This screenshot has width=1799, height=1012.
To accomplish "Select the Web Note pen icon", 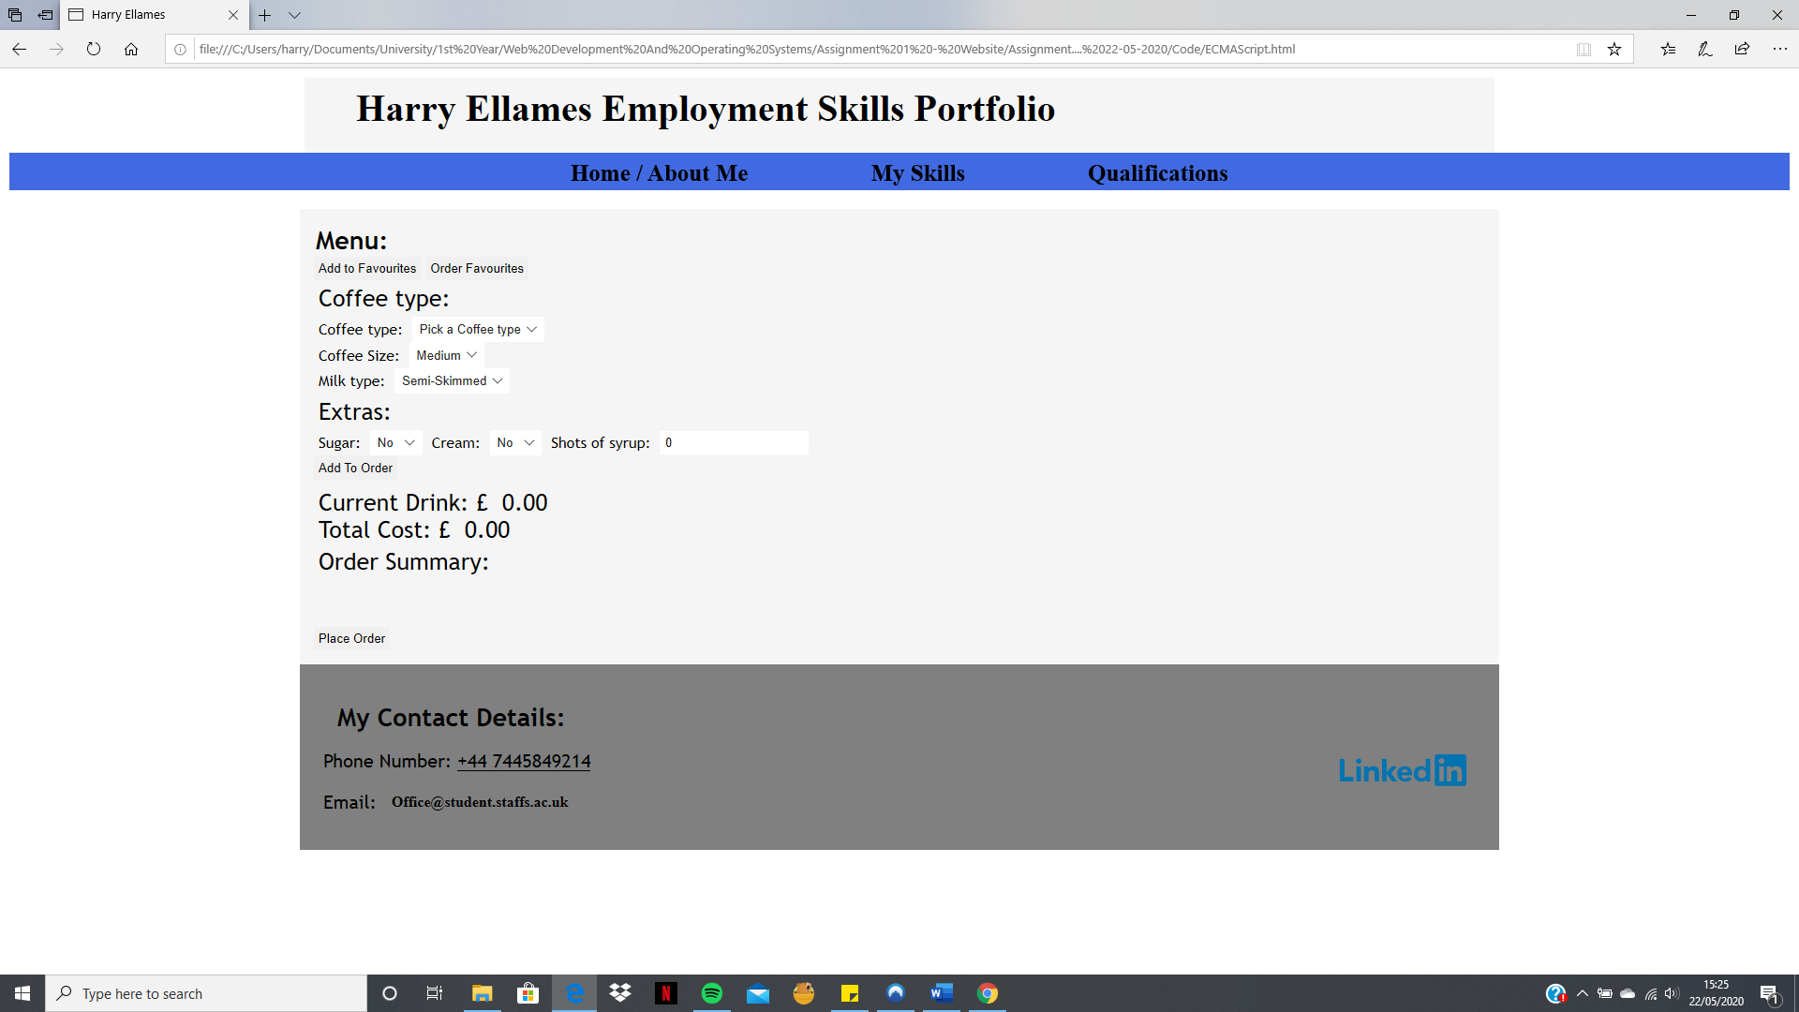I will [1705, 49].
